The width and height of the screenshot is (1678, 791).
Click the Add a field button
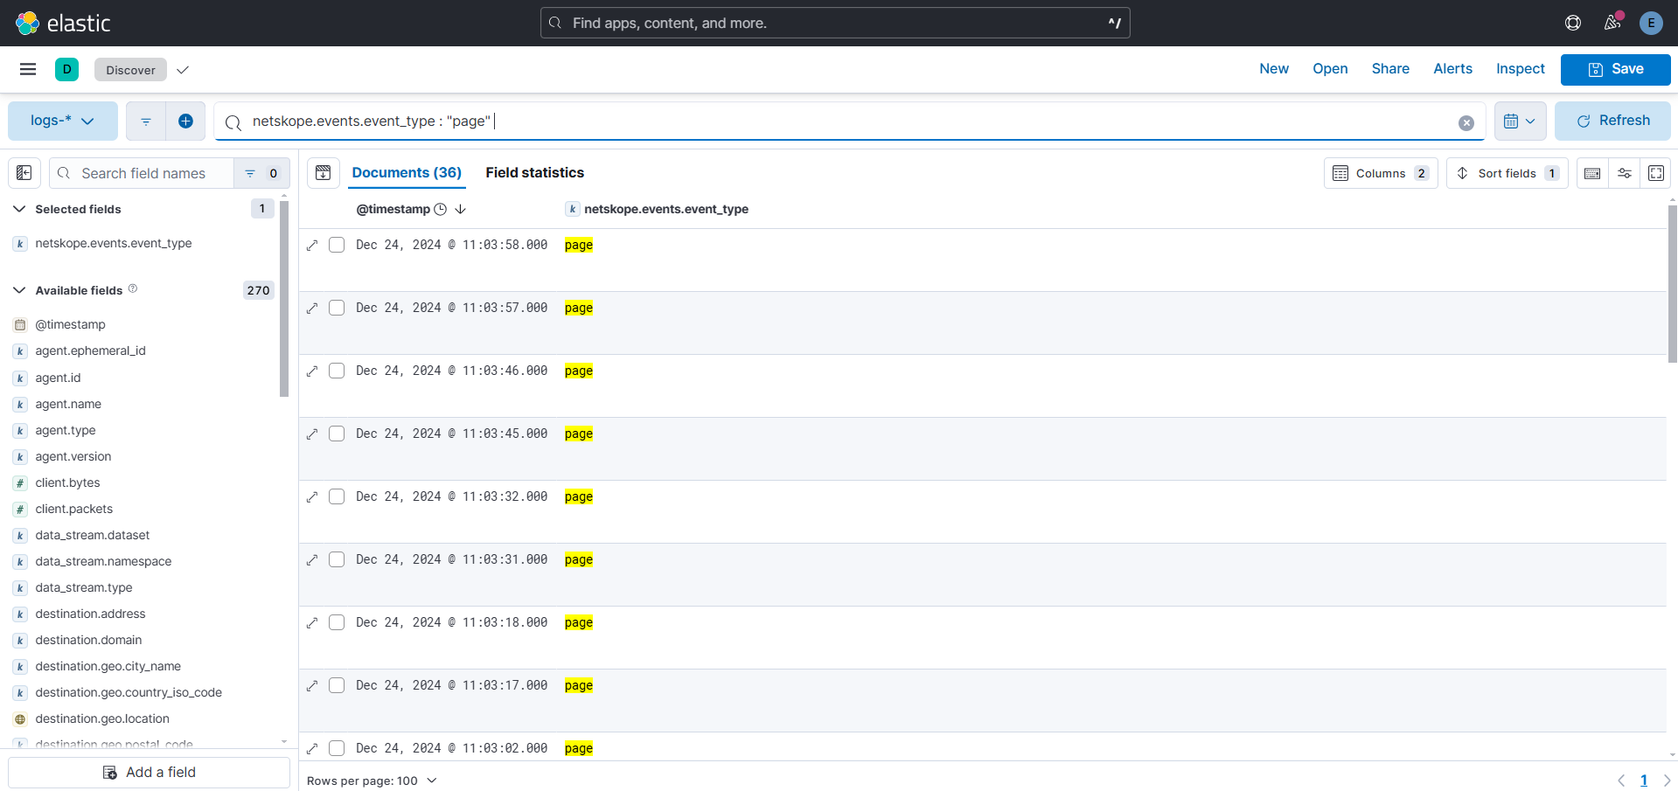(150, 773)
